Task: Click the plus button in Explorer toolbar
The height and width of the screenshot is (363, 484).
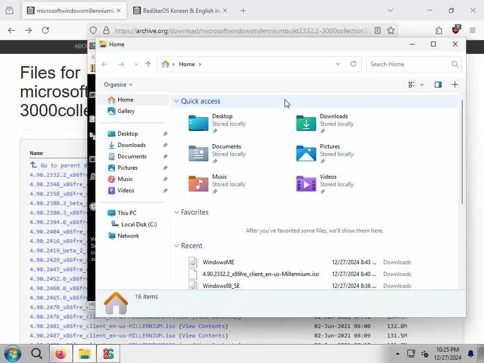Action: pyautogui.click(x=455, y=85)
